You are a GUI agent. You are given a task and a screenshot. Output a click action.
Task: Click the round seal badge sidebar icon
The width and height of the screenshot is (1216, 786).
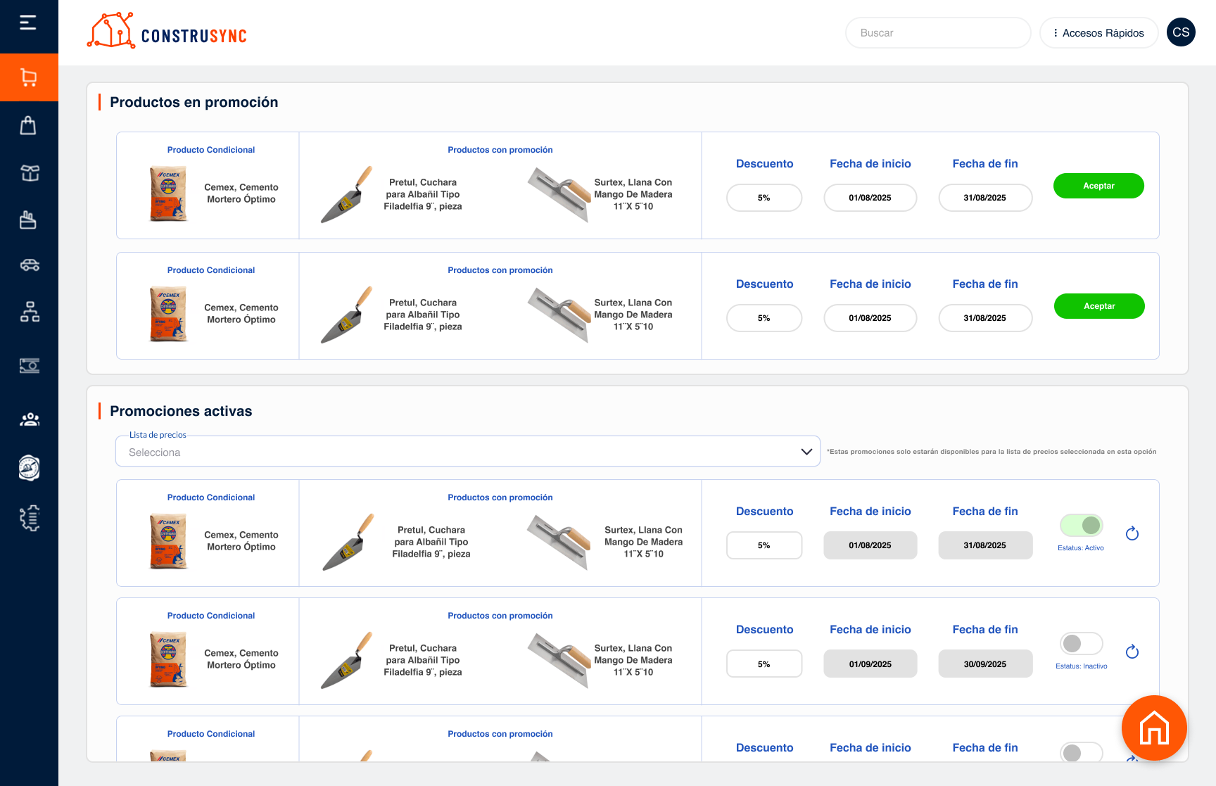[29, 467]
